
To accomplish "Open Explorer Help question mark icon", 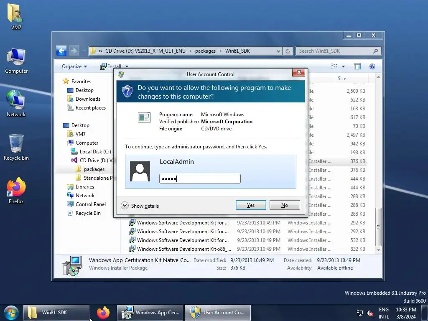I will [372, 66].
